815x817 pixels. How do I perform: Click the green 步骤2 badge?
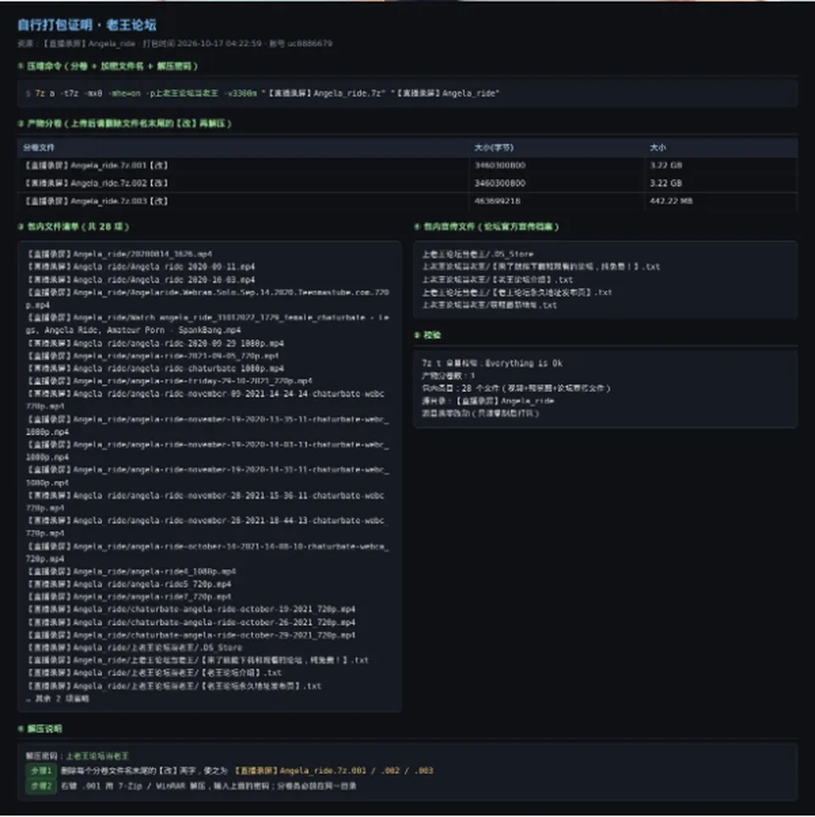click(41, 786)
